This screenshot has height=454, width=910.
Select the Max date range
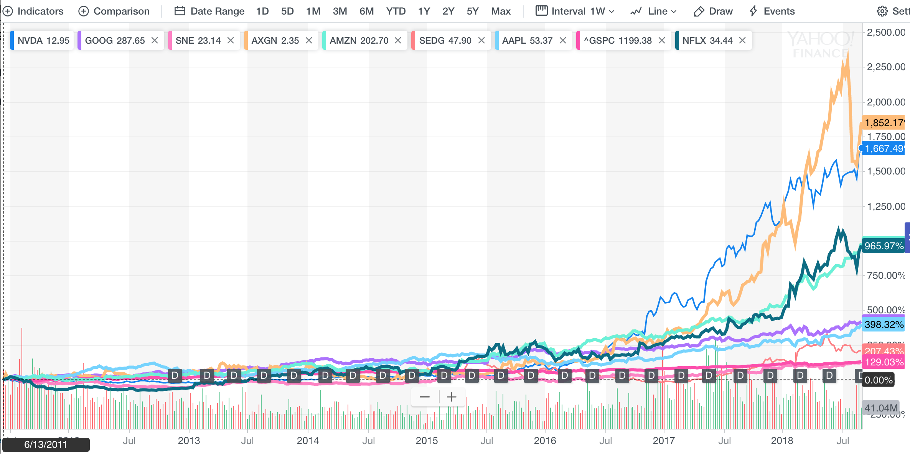coord(501,11)
